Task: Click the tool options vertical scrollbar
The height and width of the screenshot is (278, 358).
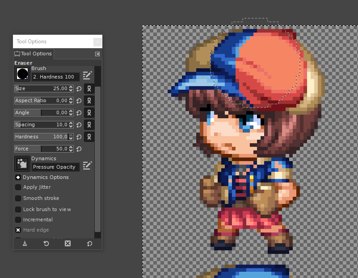Action: (97, 159)
